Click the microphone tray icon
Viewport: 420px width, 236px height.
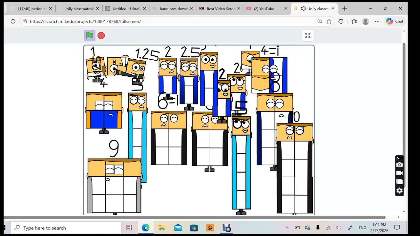click(318, 228)
